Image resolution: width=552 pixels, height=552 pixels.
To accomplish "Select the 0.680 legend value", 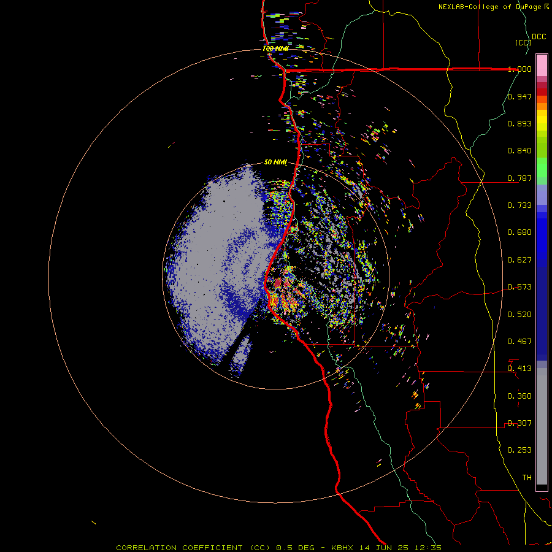I will point(519,232).
